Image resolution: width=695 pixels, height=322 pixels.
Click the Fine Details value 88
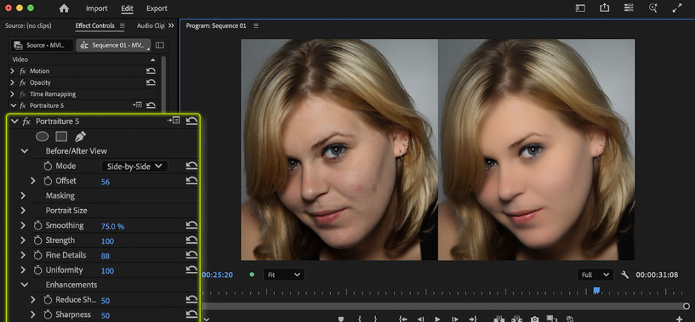point(105,256)
